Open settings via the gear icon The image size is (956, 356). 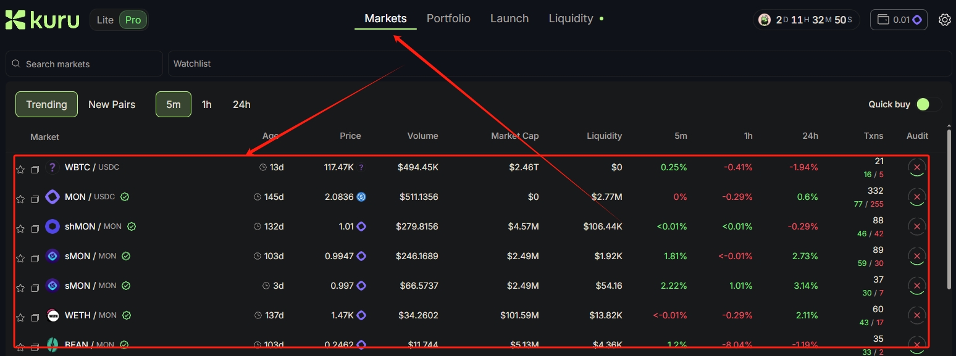pos(944,20)
